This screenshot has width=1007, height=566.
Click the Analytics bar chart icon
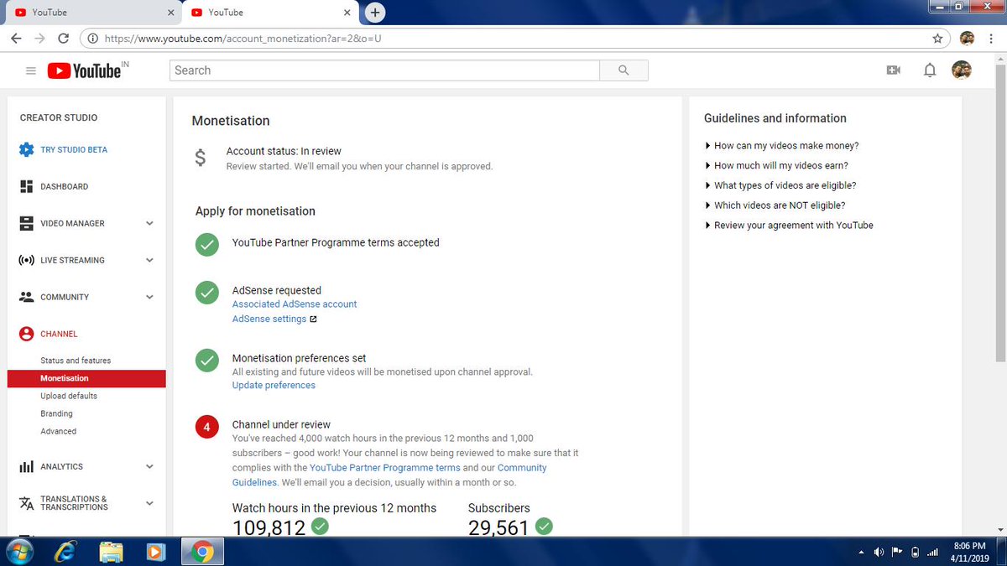coord(26,467)
